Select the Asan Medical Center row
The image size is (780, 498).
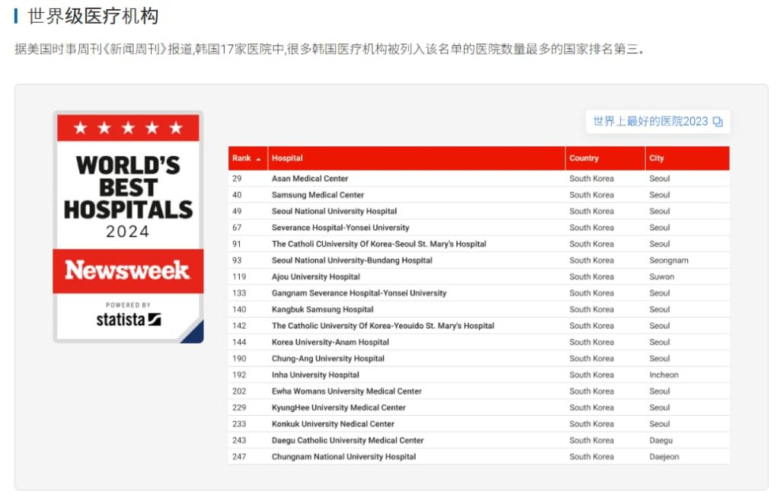point(310,179)
